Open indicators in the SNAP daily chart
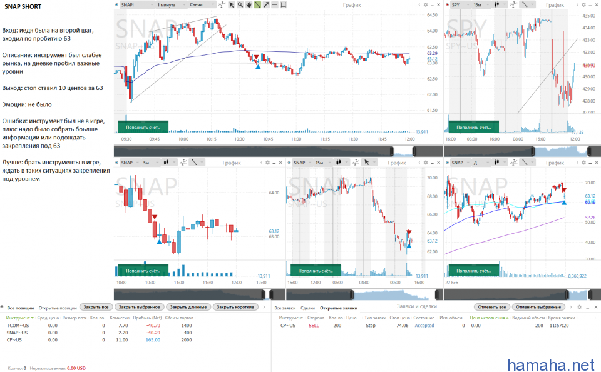Screen dimensions: 601x372 514,163
